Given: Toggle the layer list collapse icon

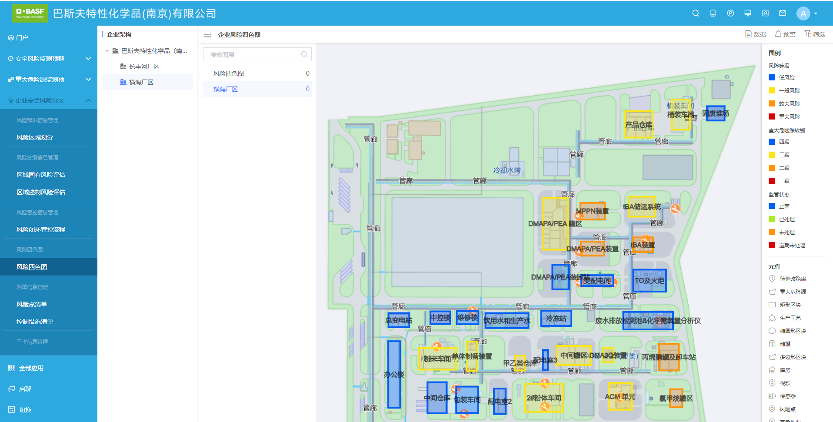Looking at the screenshot, I should (x=207, y=34).
